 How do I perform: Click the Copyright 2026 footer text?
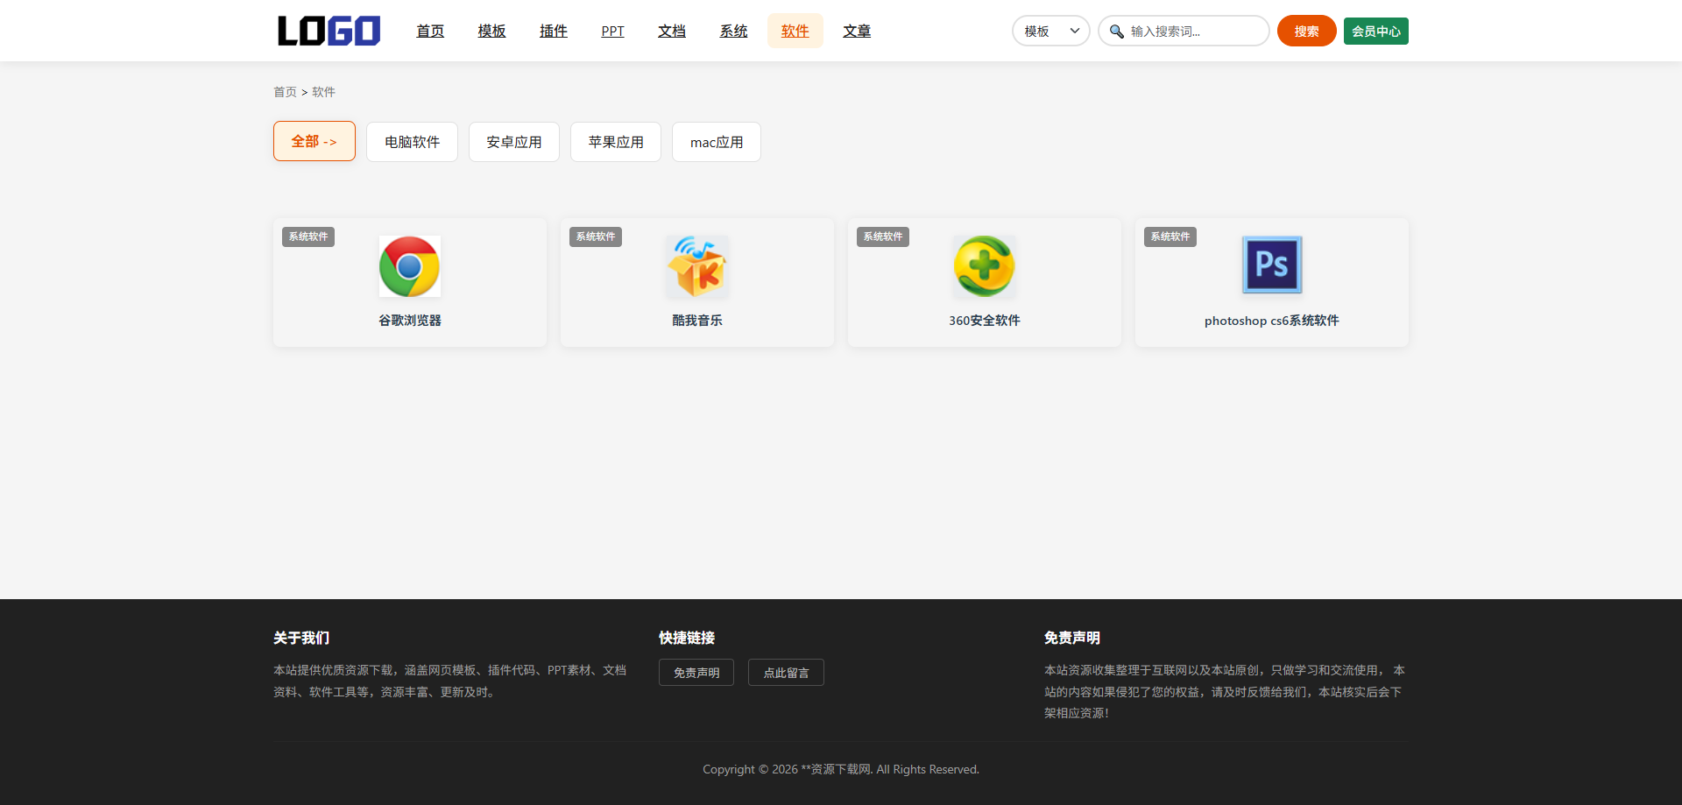tap(841, 769)
